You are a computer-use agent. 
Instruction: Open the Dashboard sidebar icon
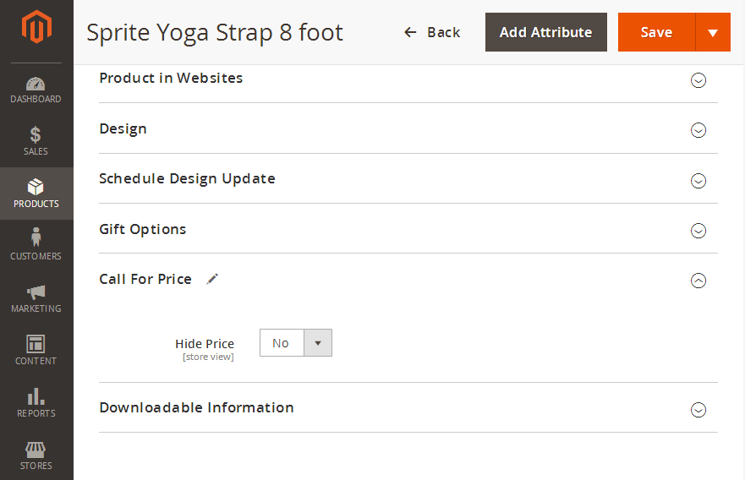coord(36,85)
